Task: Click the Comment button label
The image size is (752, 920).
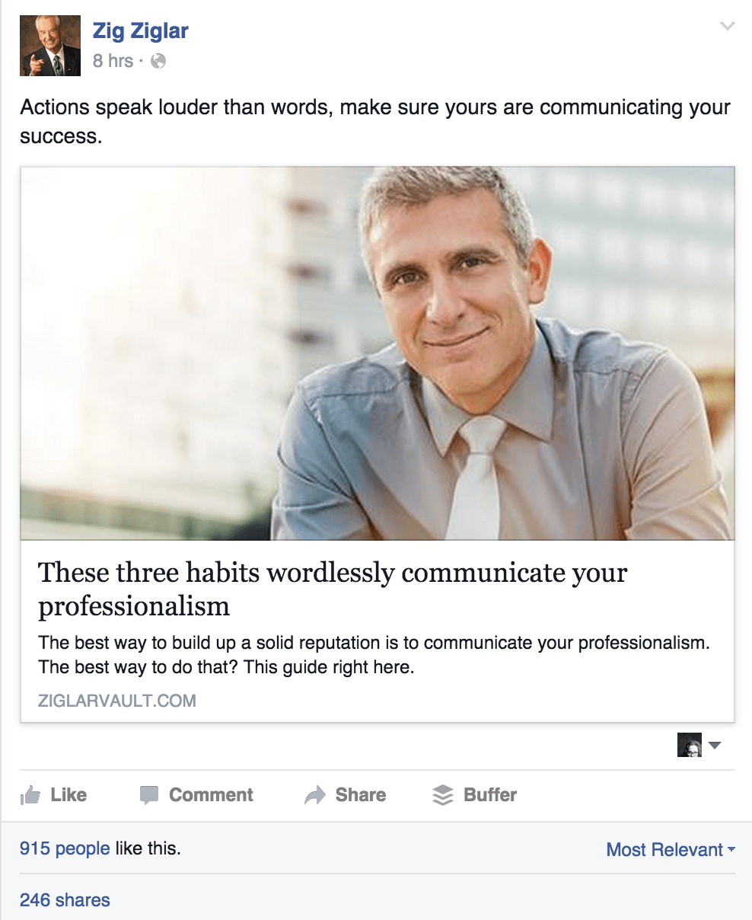Action: (x=211, y=795)
